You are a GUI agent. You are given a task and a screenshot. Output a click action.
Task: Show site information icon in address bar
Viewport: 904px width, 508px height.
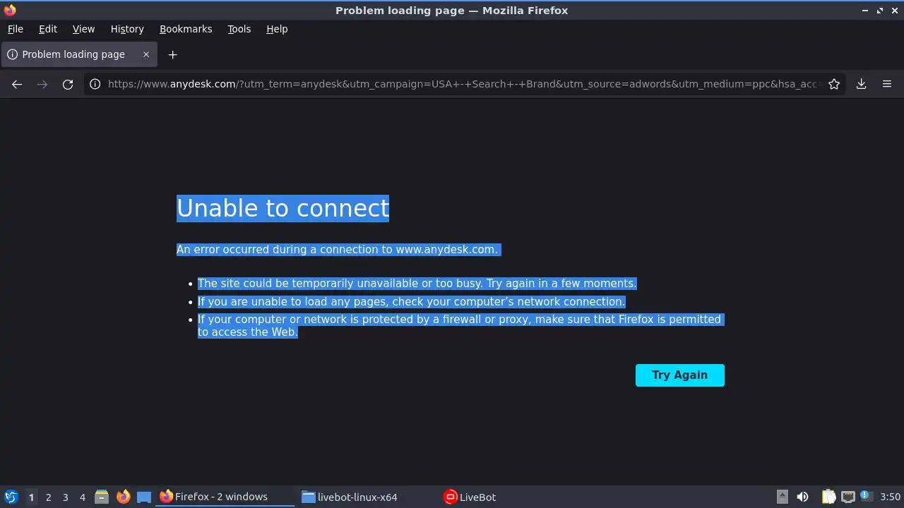[x=95, y=84]
